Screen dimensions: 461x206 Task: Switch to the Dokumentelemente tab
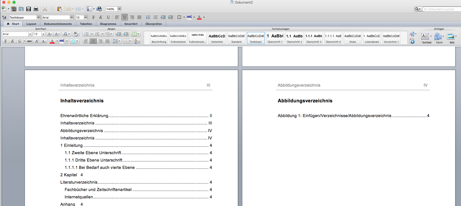(x=58, y=24)
